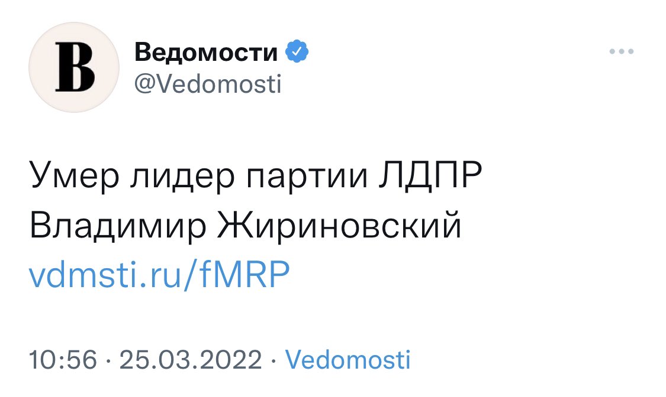This screenshot has width=666, height=397.
Task: Click the @Vedomosti handle
Action: 208,84
